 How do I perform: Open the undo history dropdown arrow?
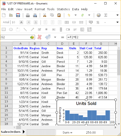[76, 15]
